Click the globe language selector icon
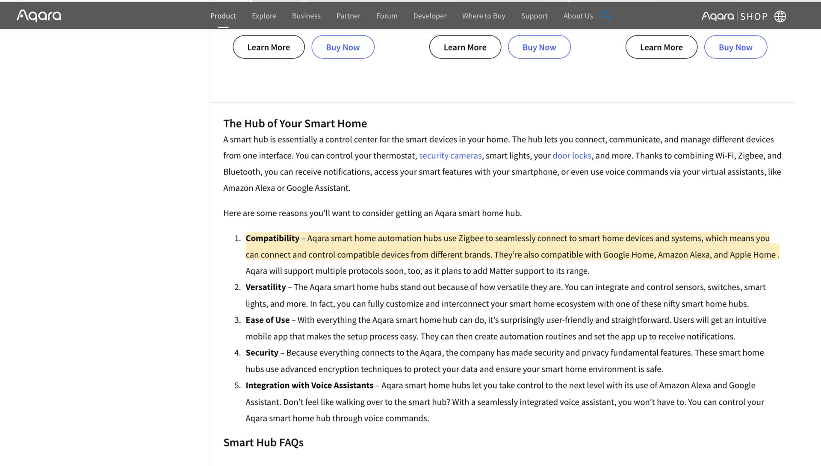 pyautogui.click(x=780, y=16)
